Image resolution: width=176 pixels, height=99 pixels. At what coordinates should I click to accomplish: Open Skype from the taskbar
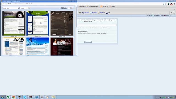(x=25, y=97)
